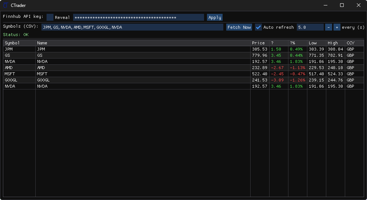Image resolution: width=367 pixels, height=200 pixels.
Task: Disable the Auto refresh checkbox
Action: click(x=258, y=27)
